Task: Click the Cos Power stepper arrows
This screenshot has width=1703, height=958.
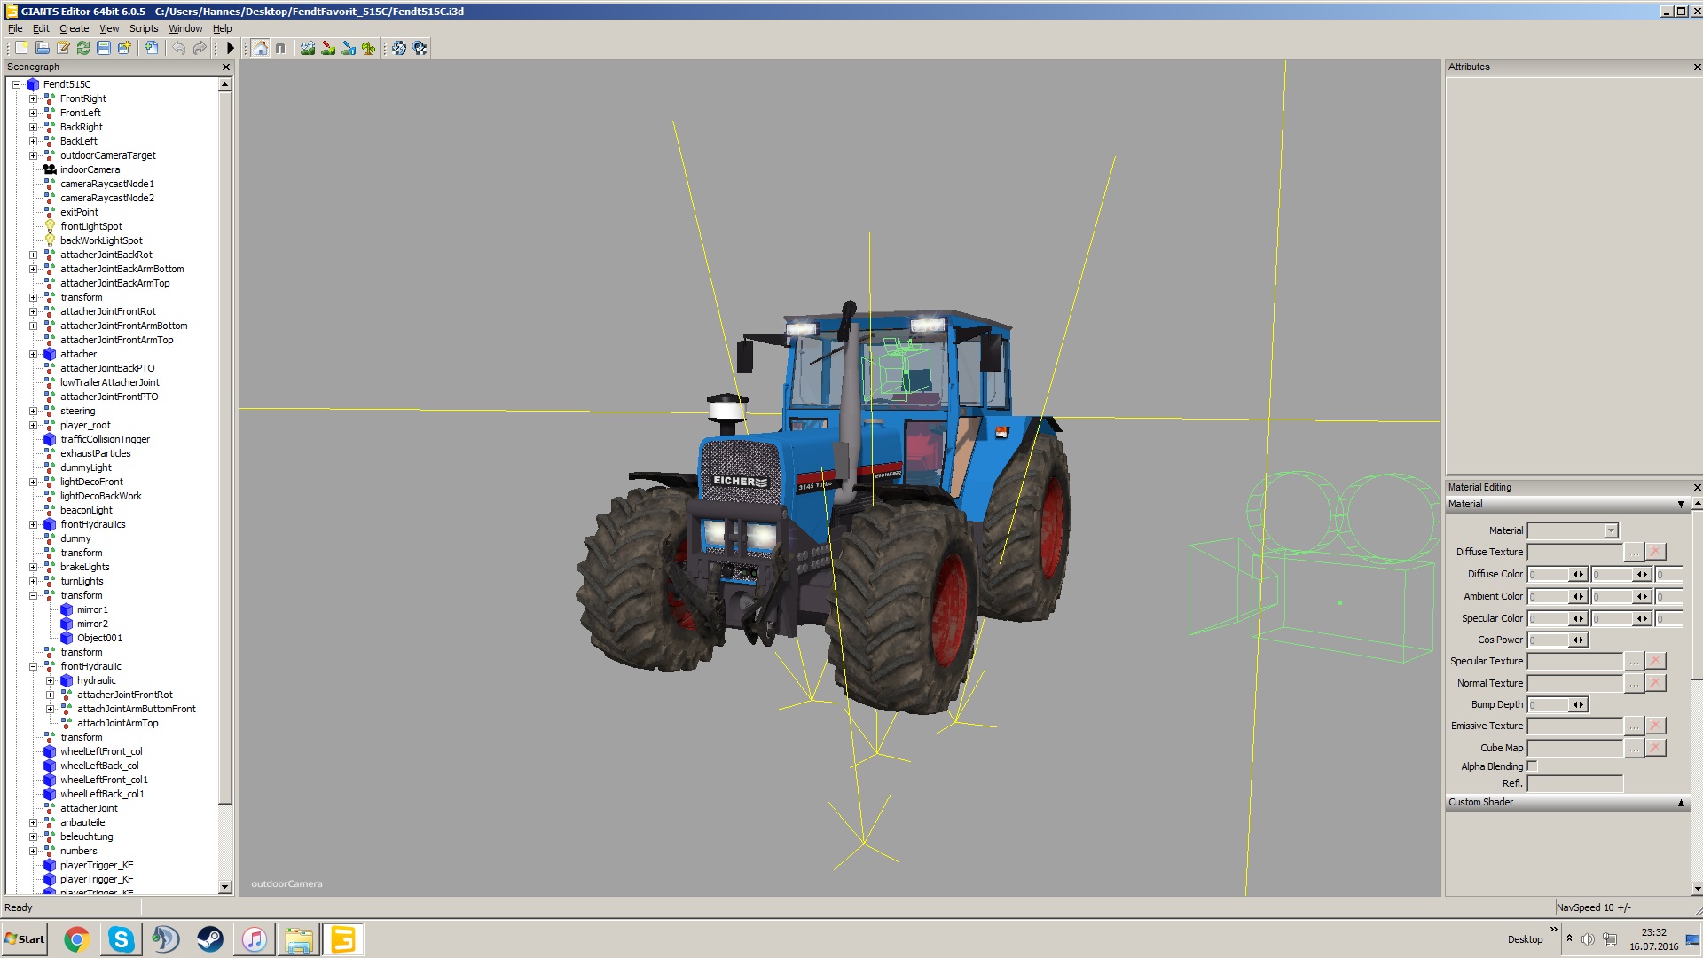Action: [1578, 640]
